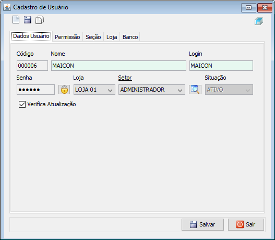
Task: Open the Setor dropdown showing ADMINISTRADOR
Action: [152, 90]
